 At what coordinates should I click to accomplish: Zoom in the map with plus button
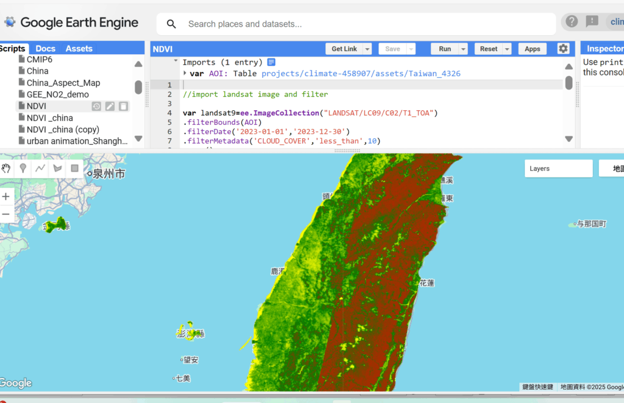point(6,197)
